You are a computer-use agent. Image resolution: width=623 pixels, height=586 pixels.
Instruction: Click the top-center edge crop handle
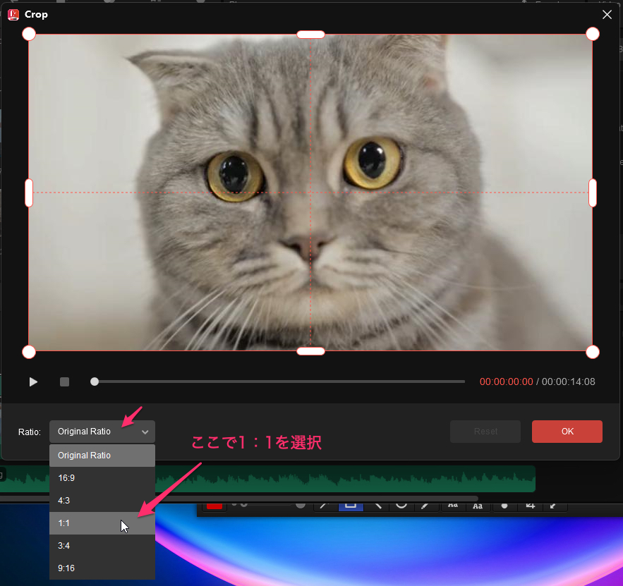[310, 34]
